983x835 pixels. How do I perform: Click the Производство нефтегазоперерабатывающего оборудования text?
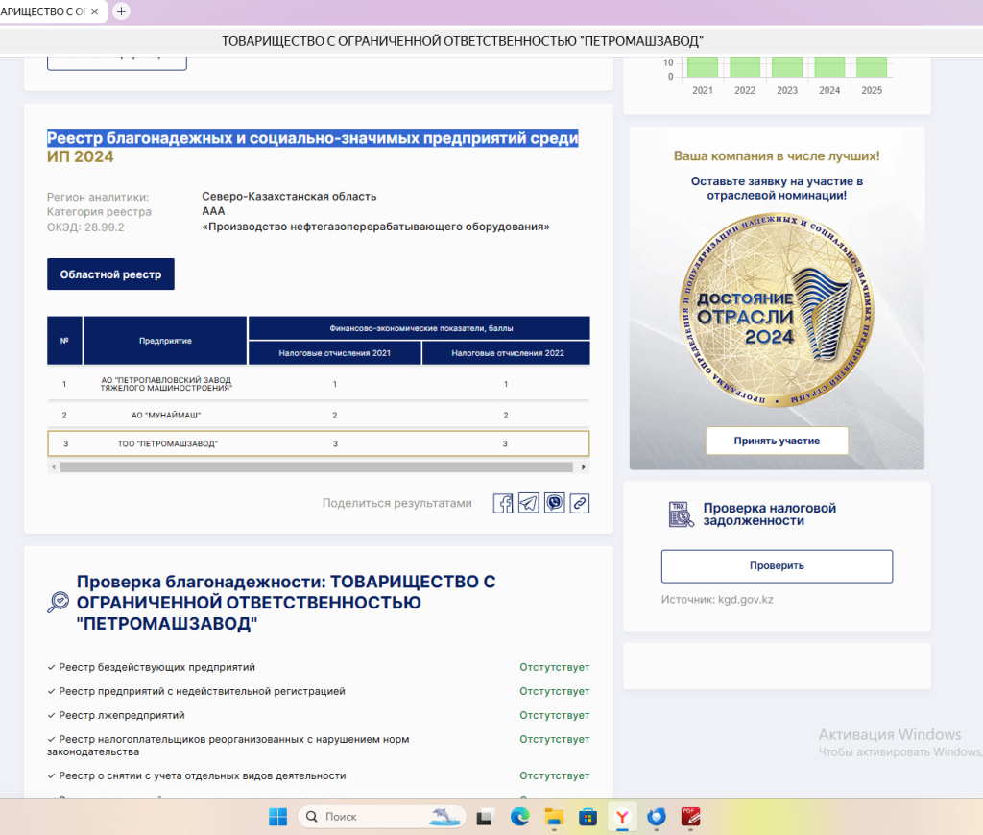(375, 227)
